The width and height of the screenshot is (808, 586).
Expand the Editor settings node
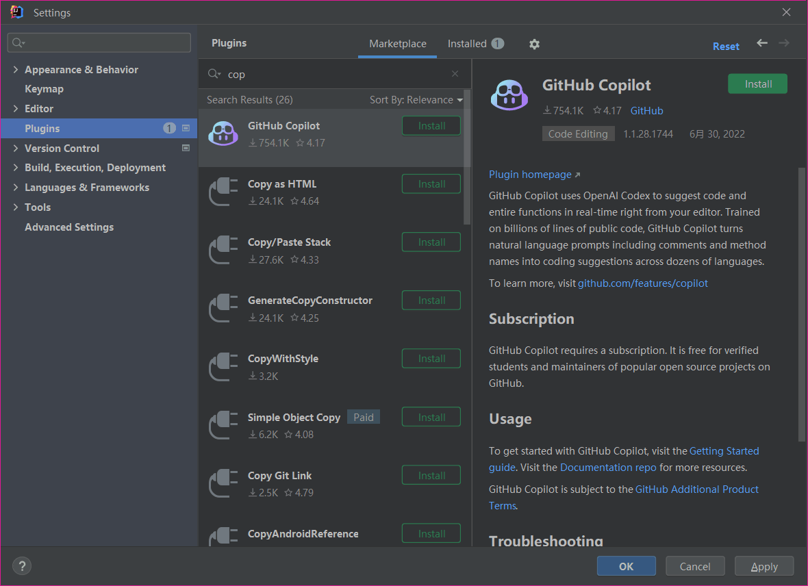[x=16, y=108]
